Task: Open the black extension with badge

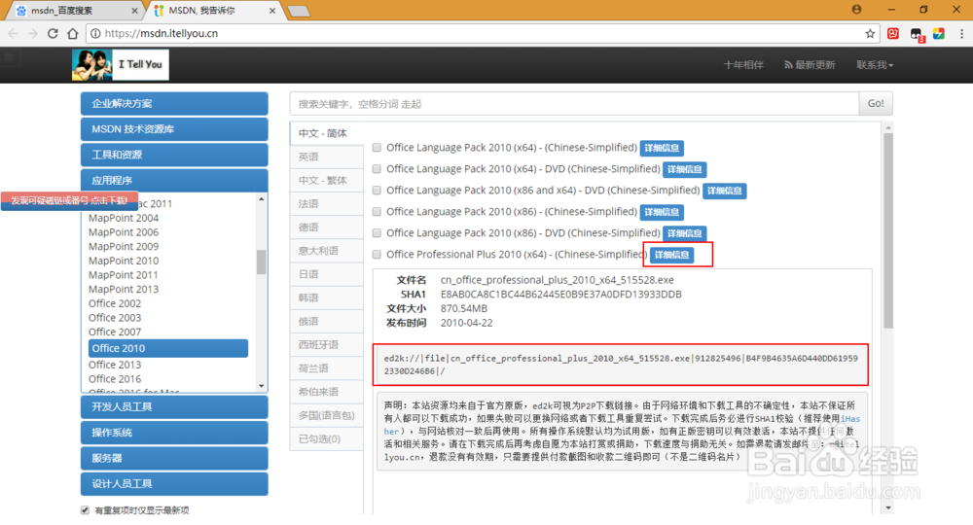Action: [x=917, y=35]
